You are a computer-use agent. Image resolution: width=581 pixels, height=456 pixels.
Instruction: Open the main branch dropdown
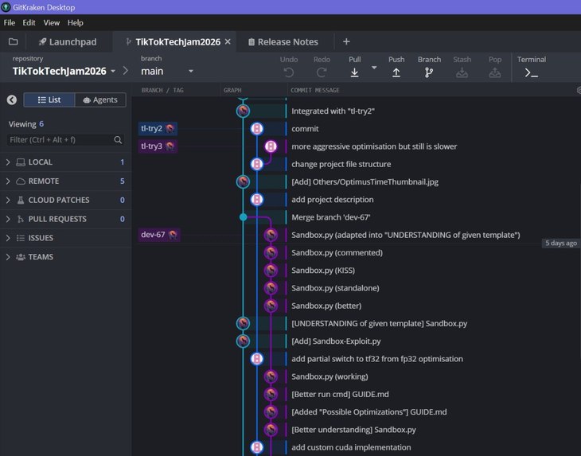pos(167,71)
